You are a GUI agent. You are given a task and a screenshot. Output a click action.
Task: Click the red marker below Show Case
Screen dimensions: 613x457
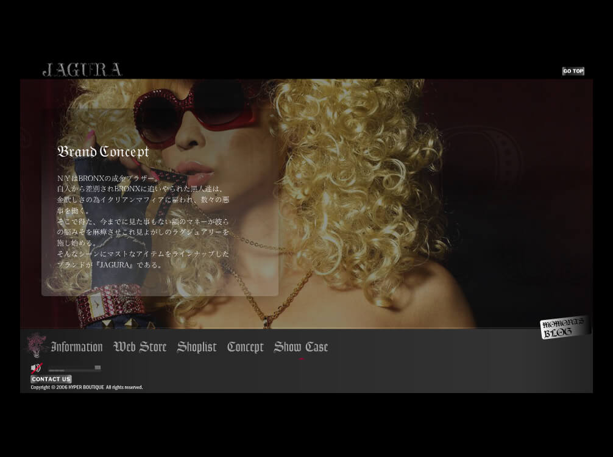coord(301,358)
